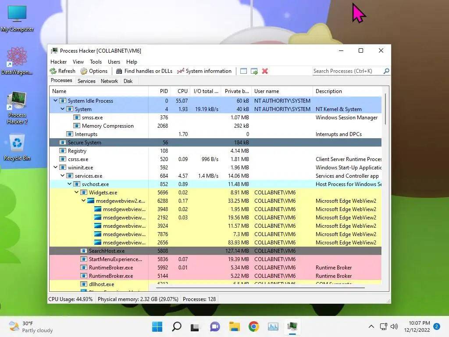Click the msedgewebview icon for PID 3948
The image size is (449, 337).
pos(98,209)
